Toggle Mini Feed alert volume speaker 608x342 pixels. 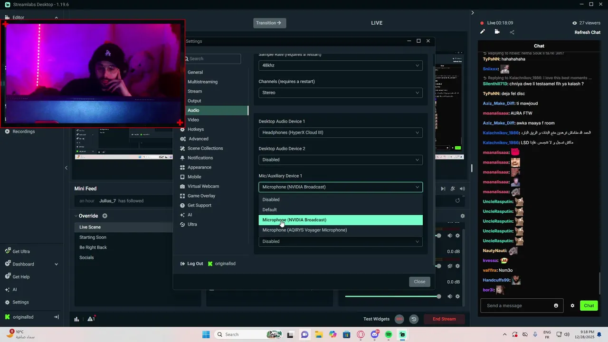pyautogui.click(x=462, y=189)
